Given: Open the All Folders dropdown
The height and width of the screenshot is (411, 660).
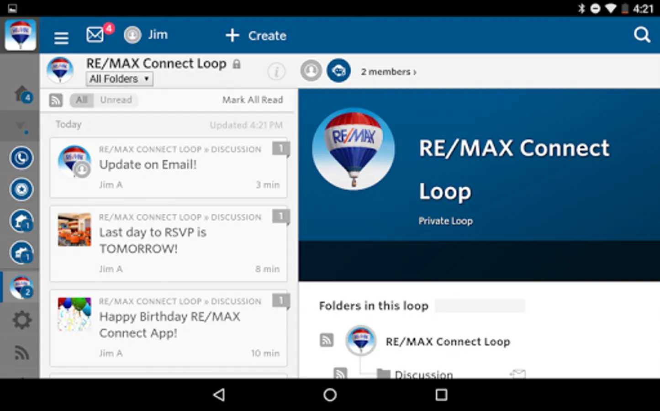Looking at the screenshot, I should click(120, 79).
